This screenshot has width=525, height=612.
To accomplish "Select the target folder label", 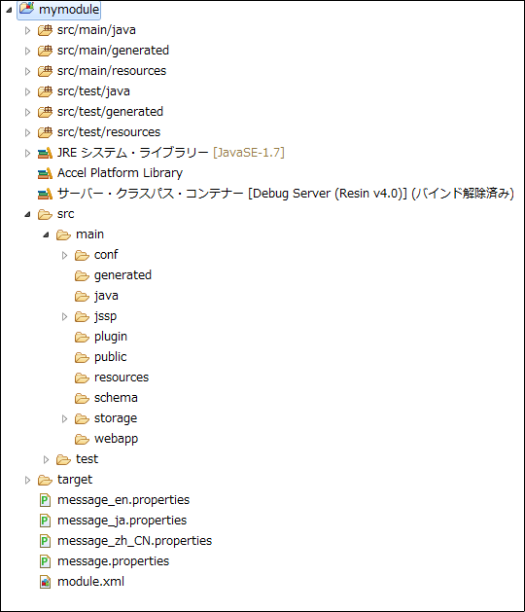I will 75,480.
